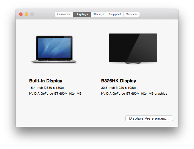
Task: Minimize the window with yellow button
Action: 26,14
